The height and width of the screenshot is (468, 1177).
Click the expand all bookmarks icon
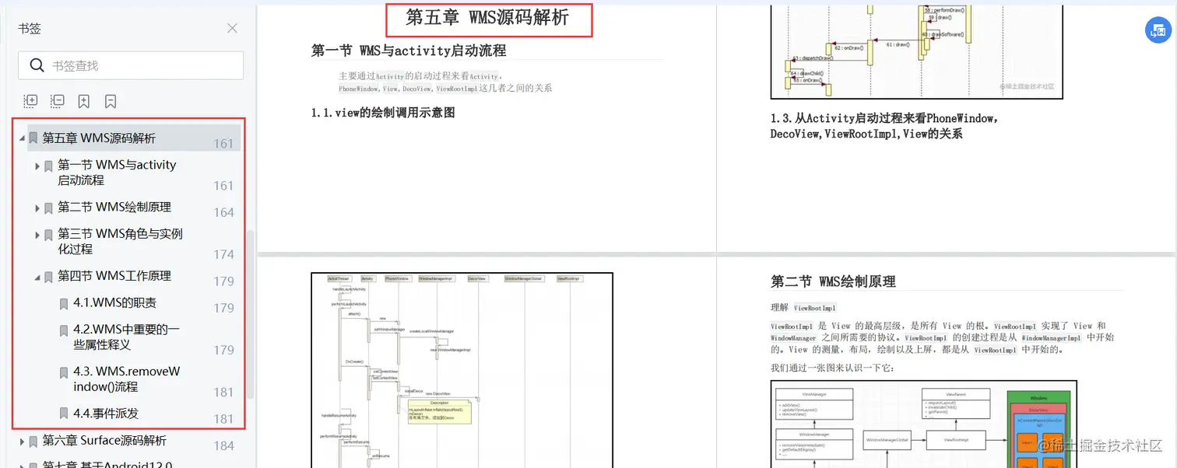[30, 101]
